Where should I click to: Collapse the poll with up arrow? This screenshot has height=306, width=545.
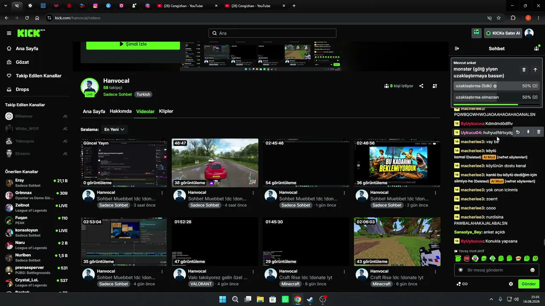coord(535,70)
